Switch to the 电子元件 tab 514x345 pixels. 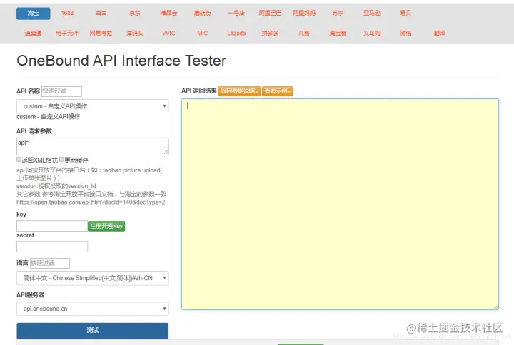(67, 33)
